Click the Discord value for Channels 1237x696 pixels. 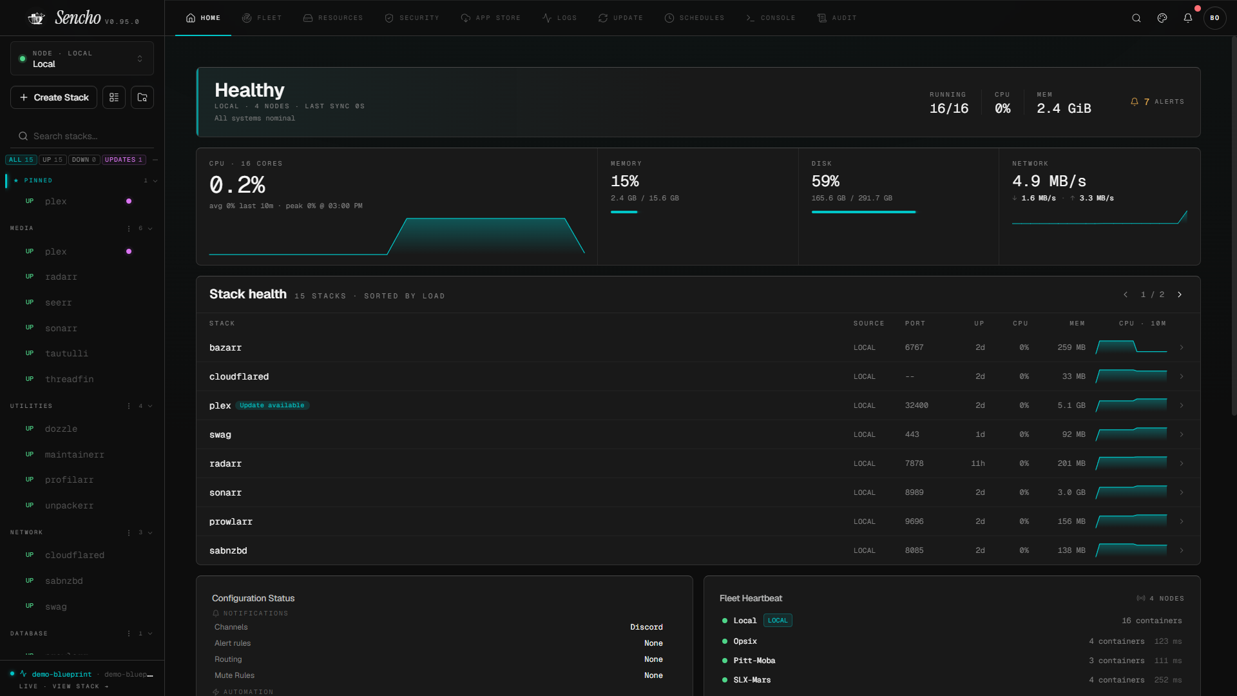[x=646, y=627]
